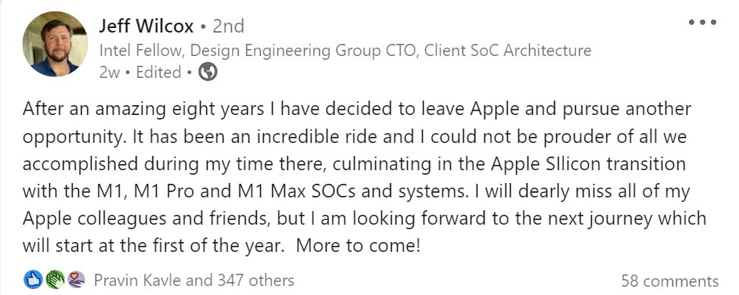Click the 'More to come!' closing sentence
This screenshot has height=295, width=739.
click(359, 246)
